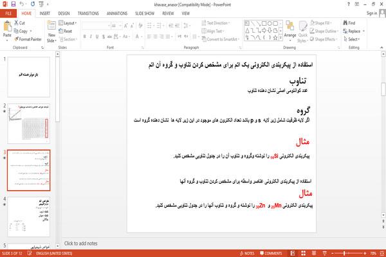Switch to the INSERT tab
386x257 pixels.
[44, 13]
